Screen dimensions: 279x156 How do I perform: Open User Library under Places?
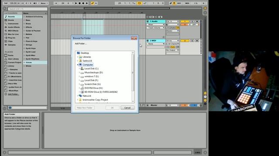(x=13, y=59)
